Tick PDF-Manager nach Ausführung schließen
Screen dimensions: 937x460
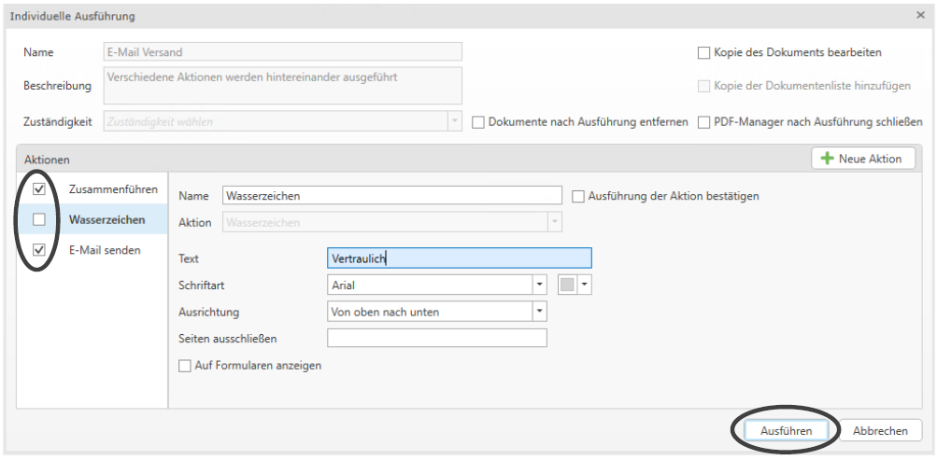pyautogui.click(x=704, y=122)
